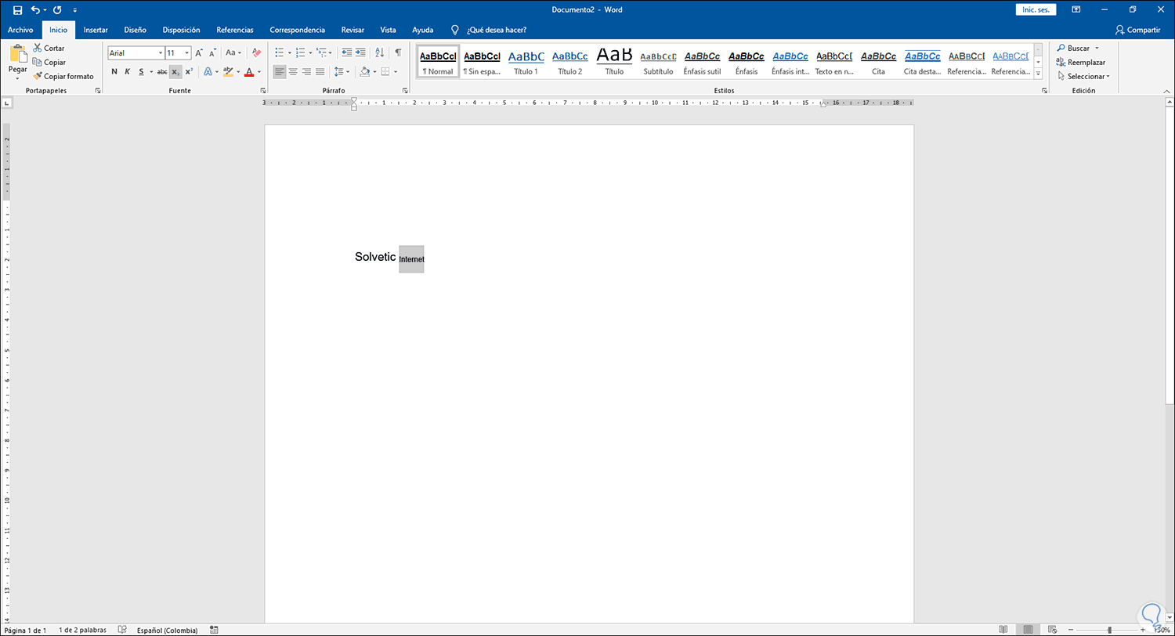Undo the last action
The height and width of the screenshot is (636, 1175).
35,9
